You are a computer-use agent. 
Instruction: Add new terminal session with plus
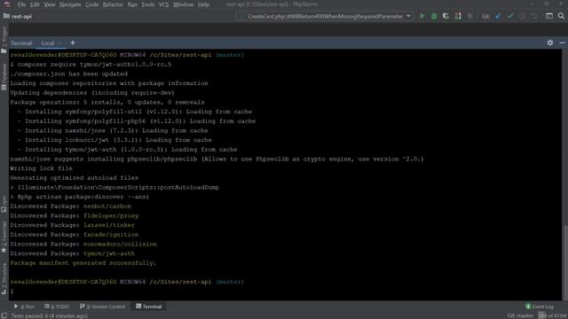pyautogui.click(x=73, y=43)
